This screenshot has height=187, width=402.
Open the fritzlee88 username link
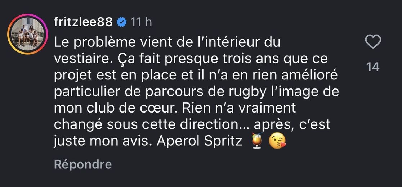point(83,22)
